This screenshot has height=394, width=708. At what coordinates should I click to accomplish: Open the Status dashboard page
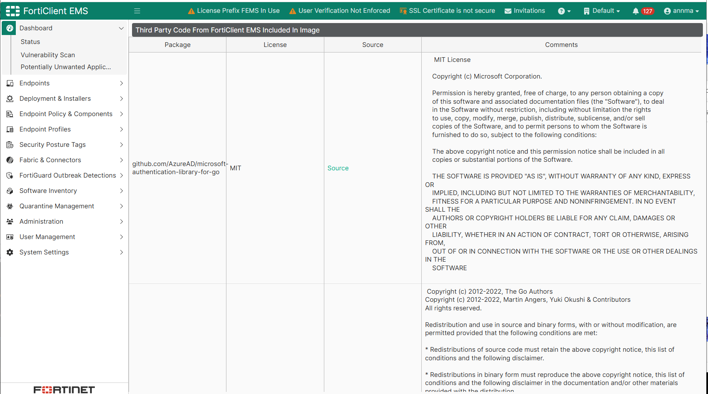coord(30,42)
